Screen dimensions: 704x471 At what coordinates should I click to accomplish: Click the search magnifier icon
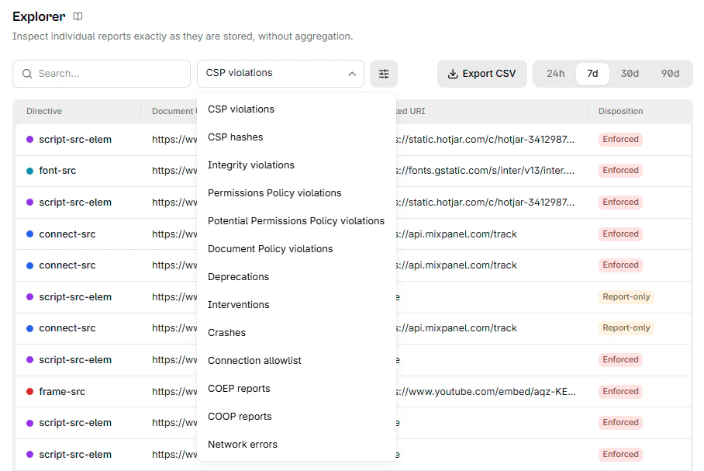(x=27, y=74)
